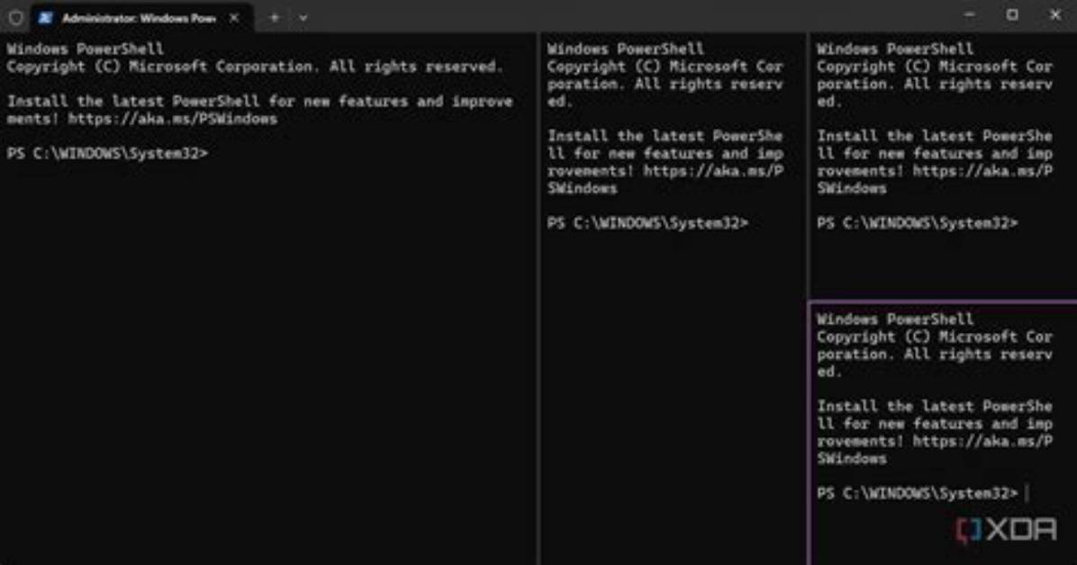The width and height of the screenshot is (1077, 565).
Task: Close the Windows Terminal window
Action: pyautogui.click(x=1055, y=15)
